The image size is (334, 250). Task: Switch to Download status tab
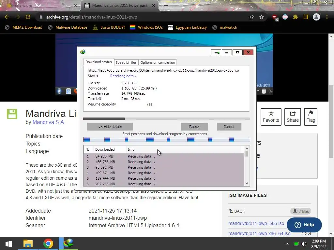click(99, 62)
